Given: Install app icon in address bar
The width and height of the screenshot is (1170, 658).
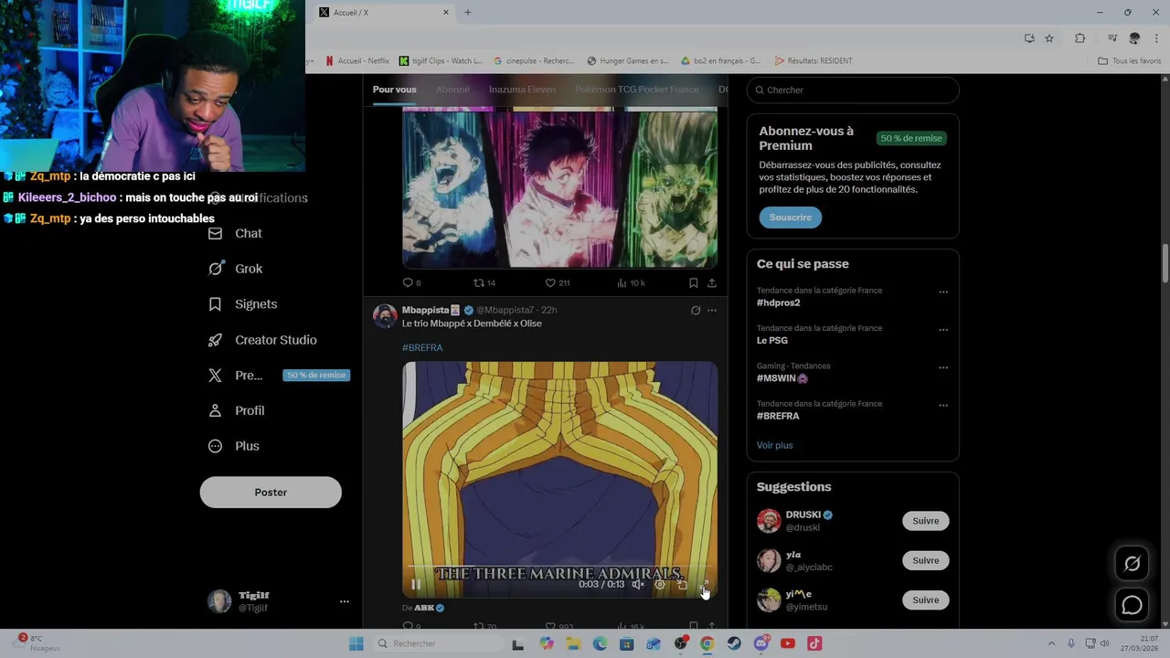Looking at the screenshot, I should click(x=1029, y=38).
